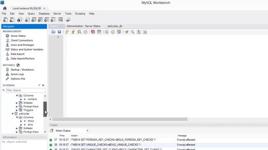Select output row 37 SET FOREIGN_KEY_CHECKS
This screenshot has height=150, width=268.
coord(158,140)
